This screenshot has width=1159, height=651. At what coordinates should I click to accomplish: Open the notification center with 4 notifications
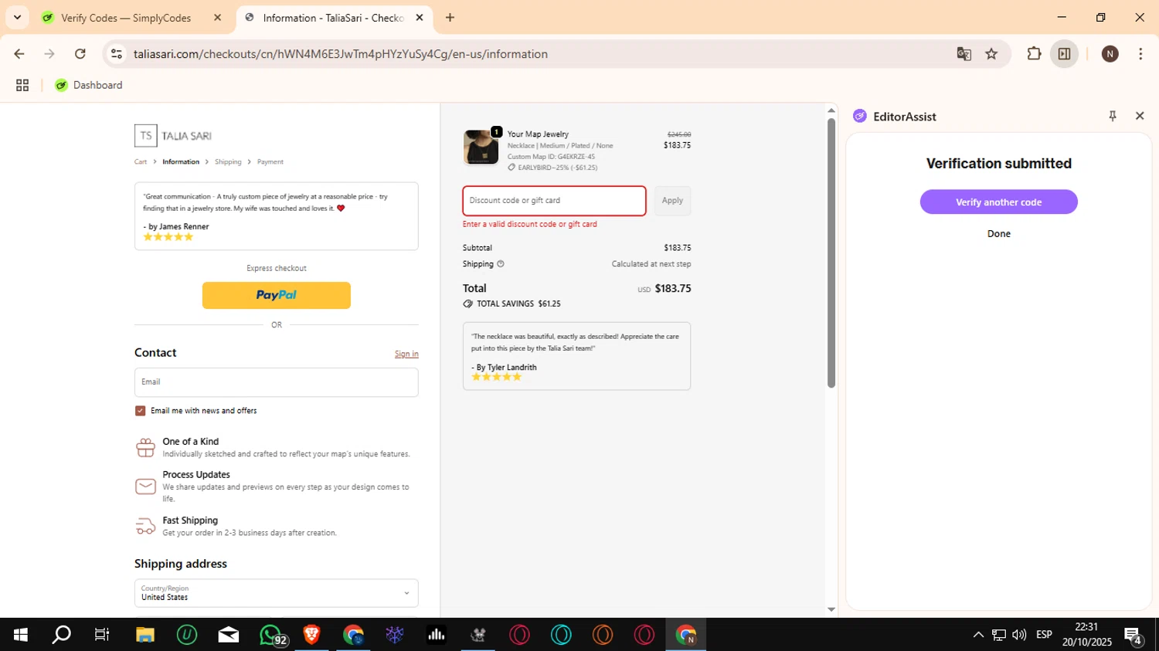(1134, 636)
